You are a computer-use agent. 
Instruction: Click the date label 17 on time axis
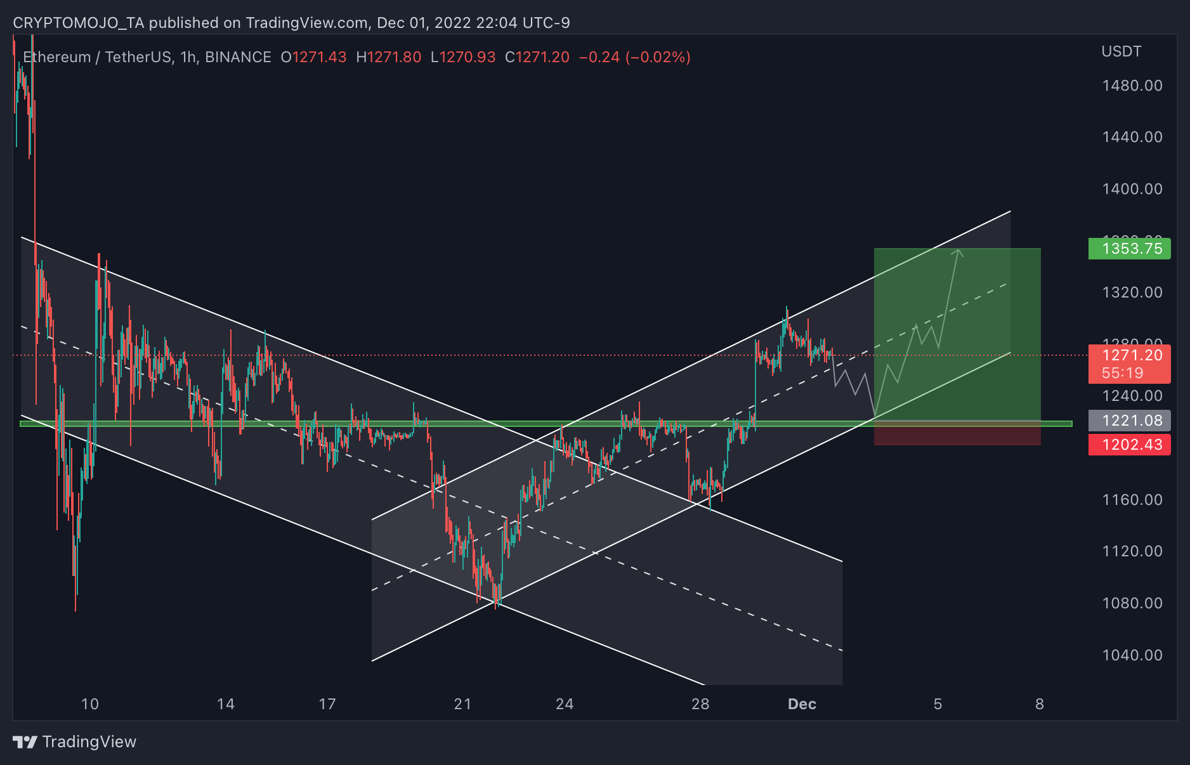coord(327,704)
